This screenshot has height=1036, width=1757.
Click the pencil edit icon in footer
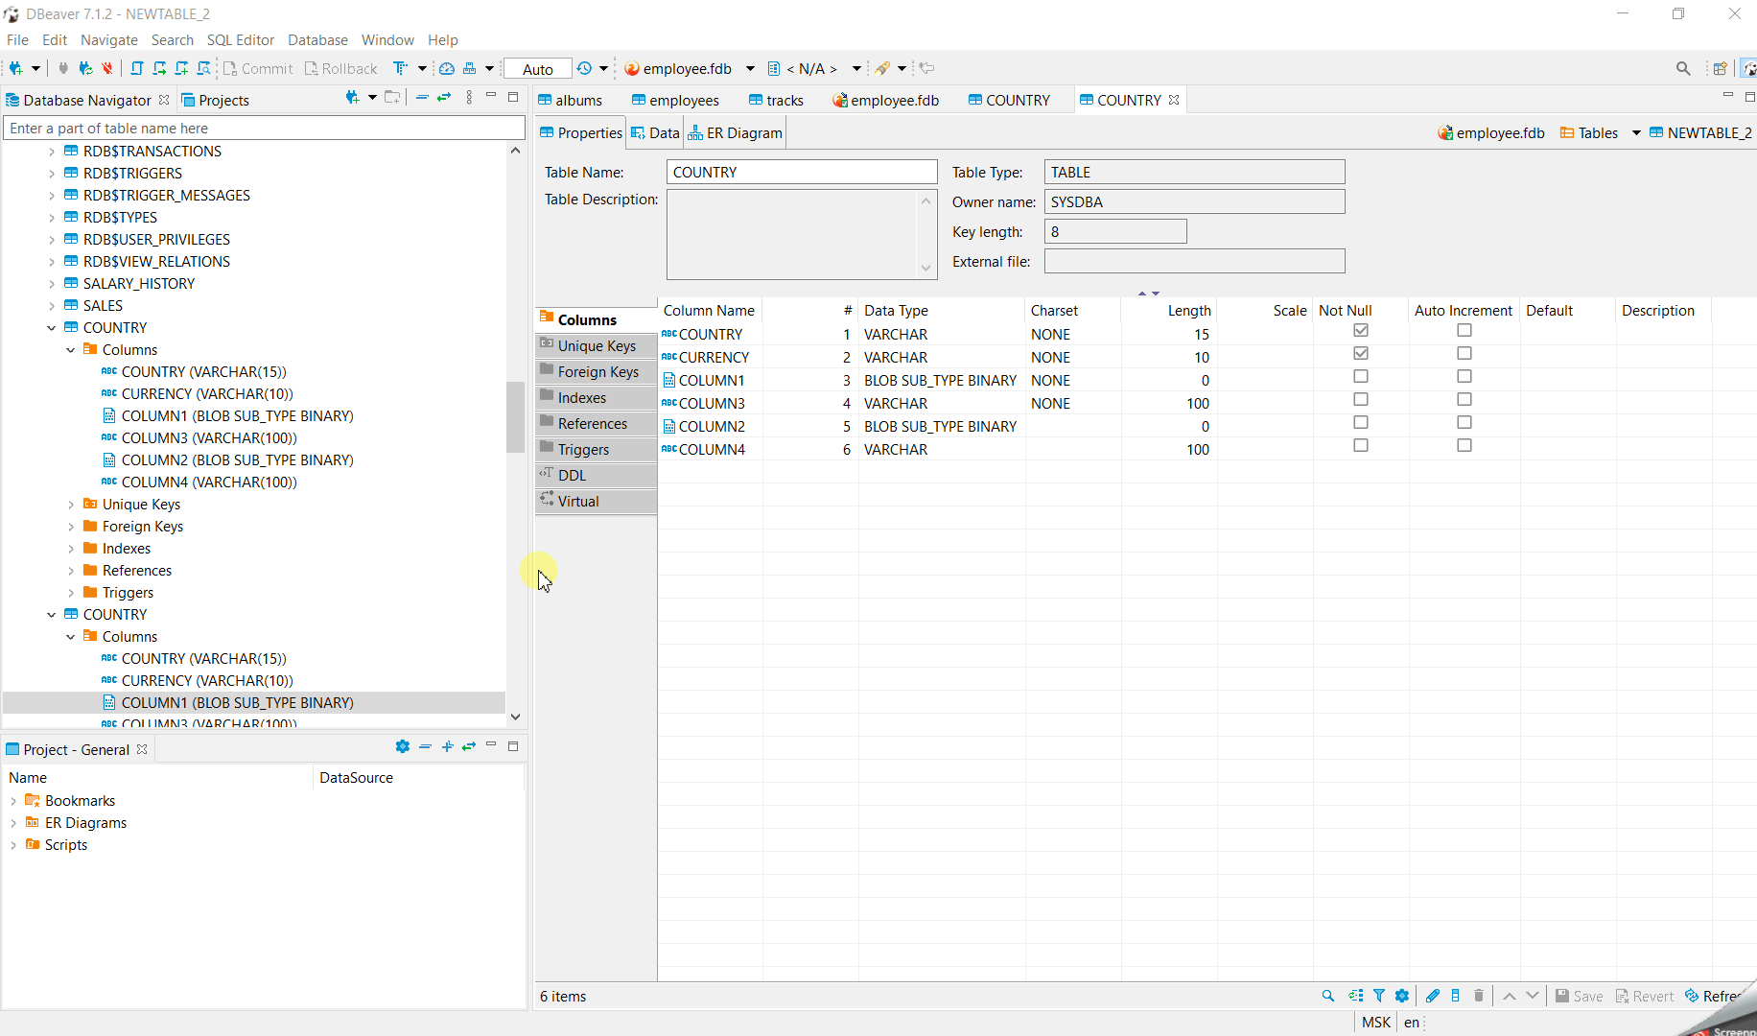pos(1433,996)
